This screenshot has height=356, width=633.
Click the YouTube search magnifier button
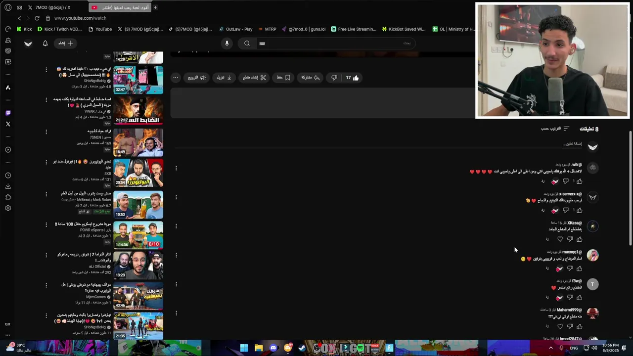pyautogui.click(x=247, y=44)
